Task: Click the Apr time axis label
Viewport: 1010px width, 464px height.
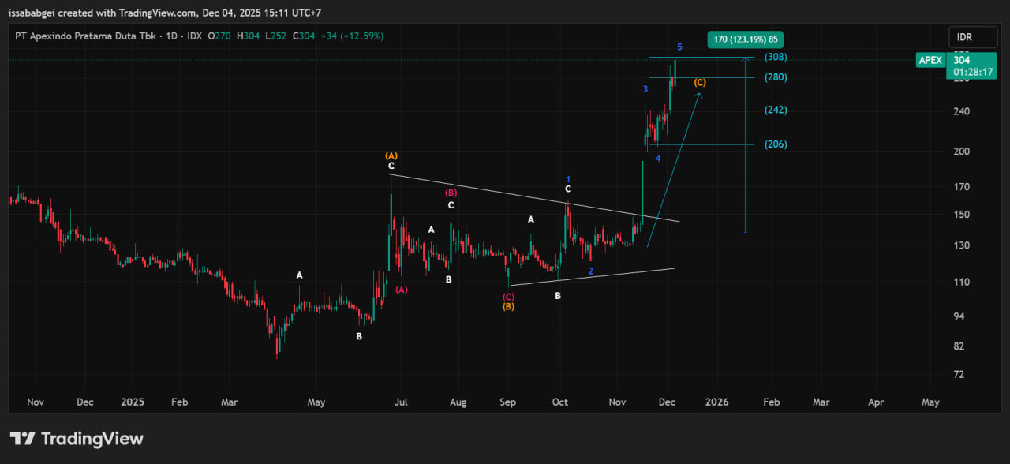Action: pos(876,402)
